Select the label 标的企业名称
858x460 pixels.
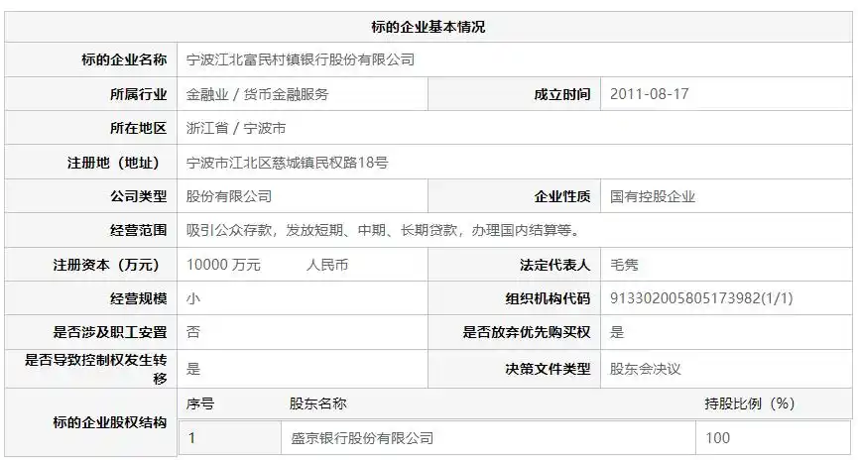[124, 59]
